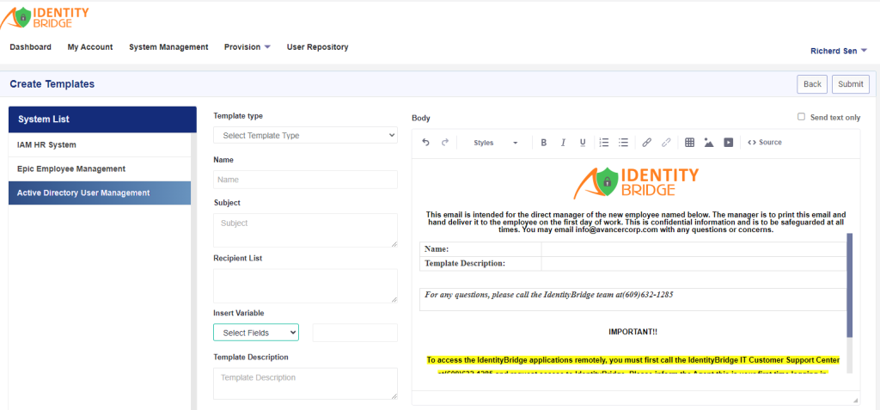Screen dimensions: 880x410
Task: Click the Submit button
Action: point(850,84)
